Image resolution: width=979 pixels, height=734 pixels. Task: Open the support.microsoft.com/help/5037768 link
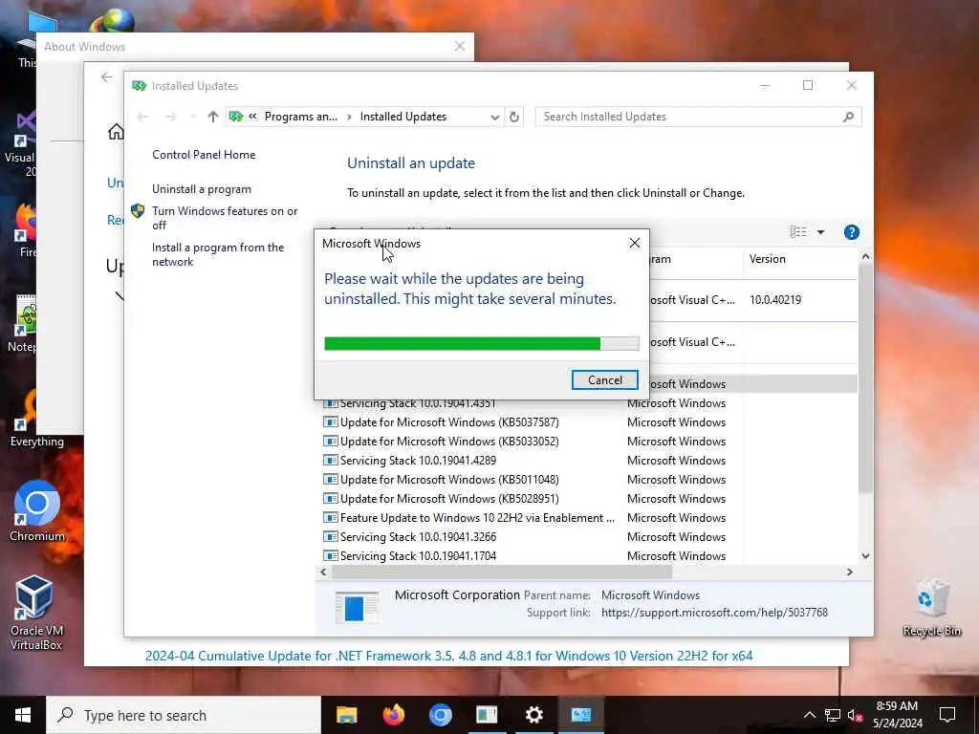(714, 613)
